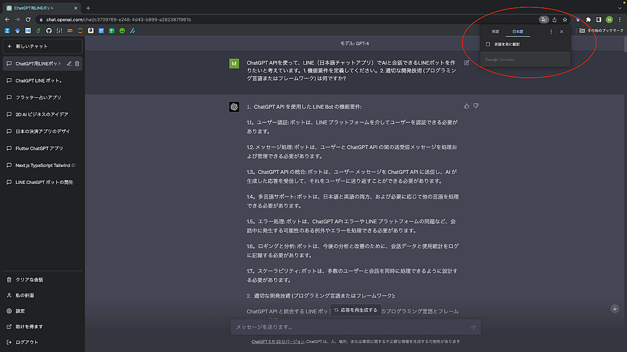
Task: Expand the tab search chevron at top right
Action: (620, 8)
